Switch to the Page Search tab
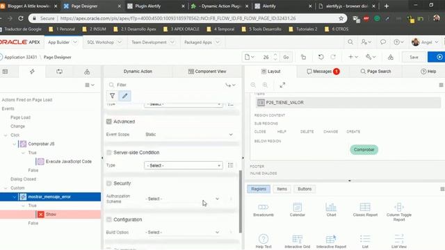This screenshot has width=445, height=250. coord(375,72)
